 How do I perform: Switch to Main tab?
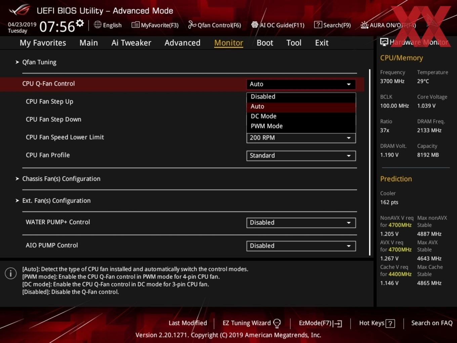[89, 43]
